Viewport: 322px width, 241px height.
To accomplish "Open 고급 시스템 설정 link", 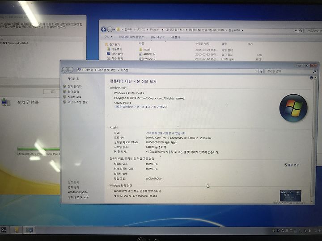I will [78, 102].
